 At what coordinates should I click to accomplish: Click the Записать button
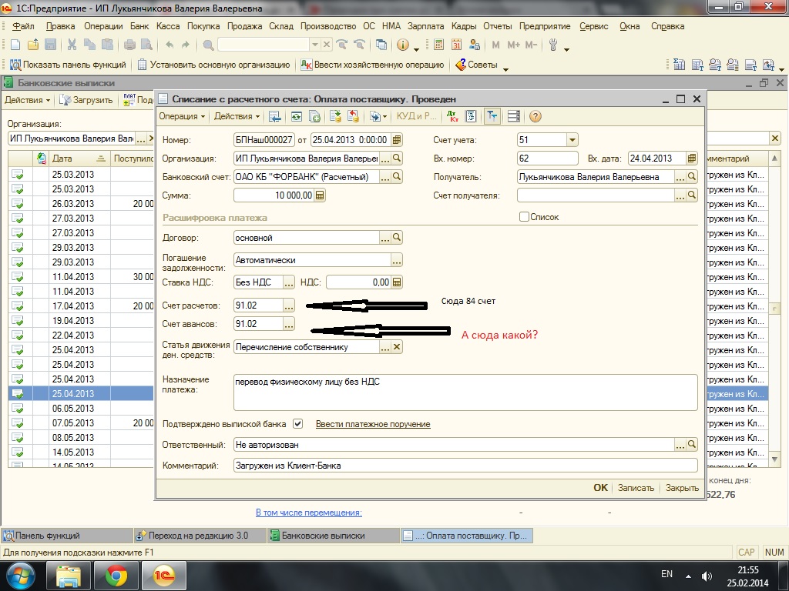click(636, 488)
